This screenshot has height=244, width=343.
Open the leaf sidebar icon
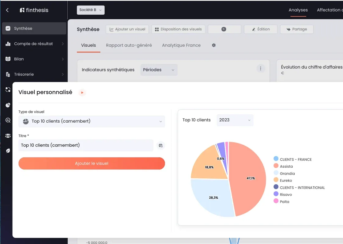click(8, 151)
